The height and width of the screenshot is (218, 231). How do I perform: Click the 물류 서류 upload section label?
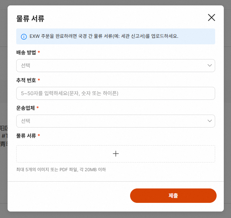click(26, 136)
